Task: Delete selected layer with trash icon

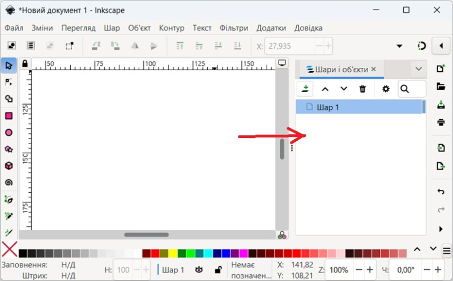Action: (363, 89)
